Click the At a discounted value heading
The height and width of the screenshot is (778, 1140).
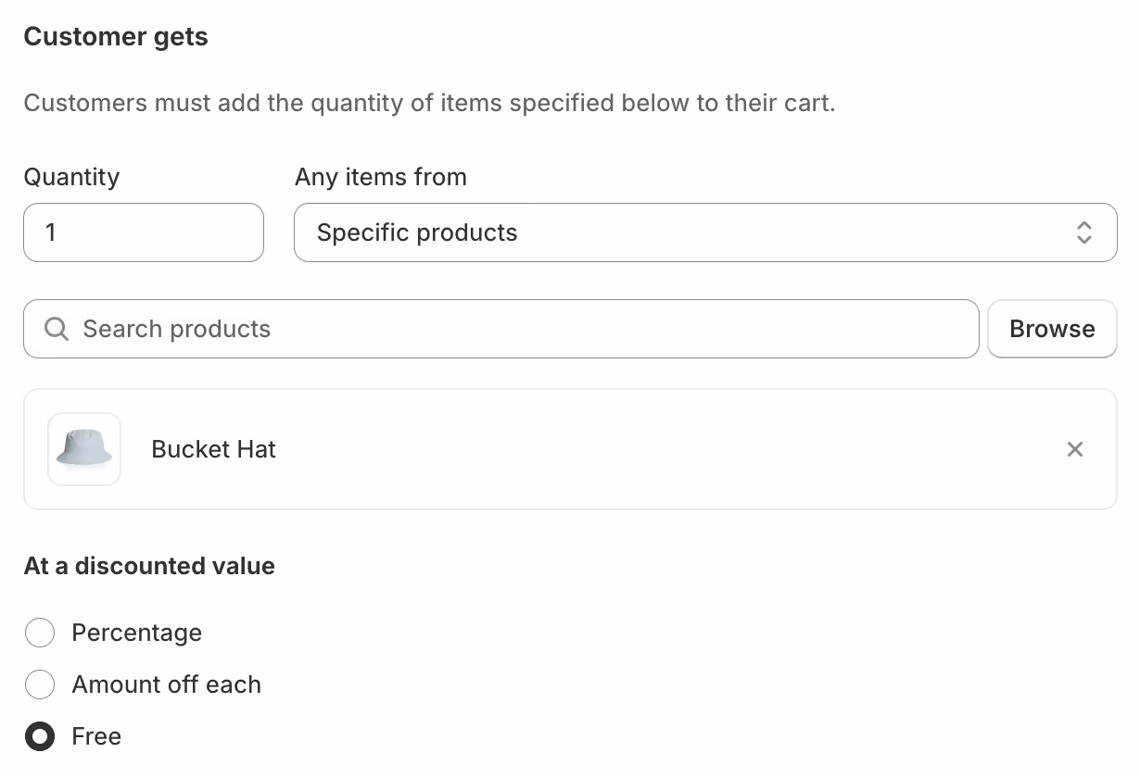[x=149, y=566]
